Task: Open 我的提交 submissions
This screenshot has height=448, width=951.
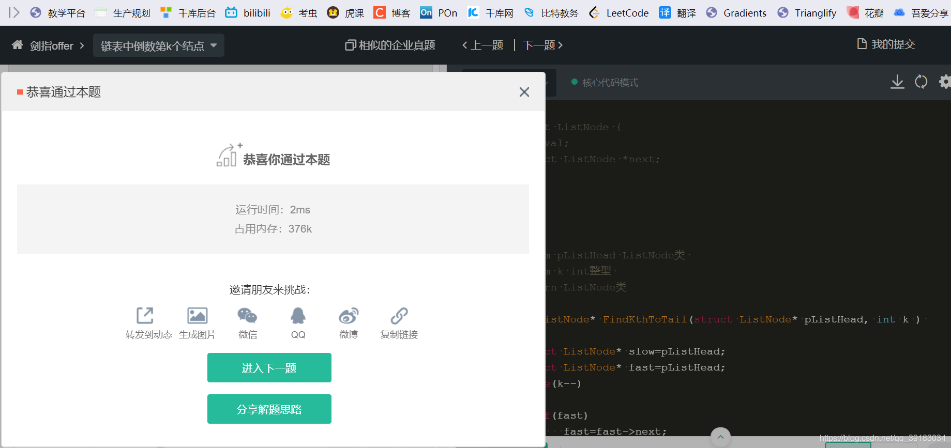Action: coord(886,44)
